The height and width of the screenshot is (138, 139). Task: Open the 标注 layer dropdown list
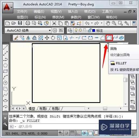pos(105,30)
